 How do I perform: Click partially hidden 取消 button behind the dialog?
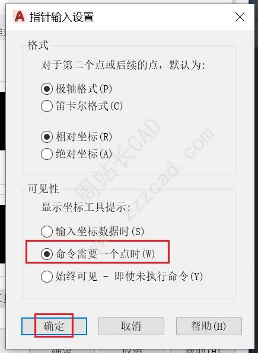133,351
